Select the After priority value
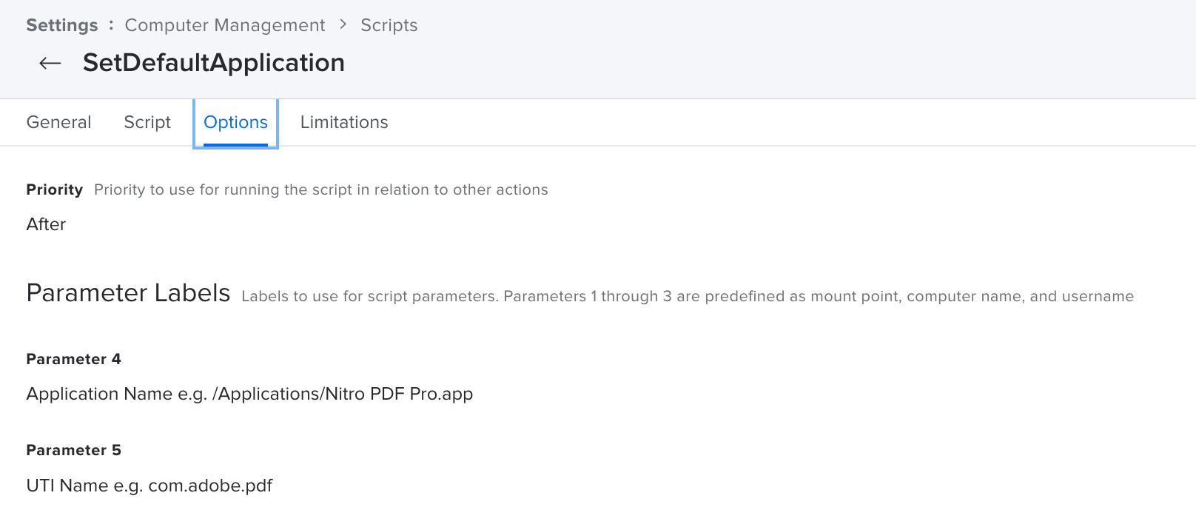The image size is (1196, 527). 46,224
